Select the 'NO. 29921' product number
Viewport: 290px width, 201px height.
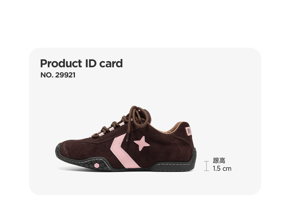(x=58, y=75)
